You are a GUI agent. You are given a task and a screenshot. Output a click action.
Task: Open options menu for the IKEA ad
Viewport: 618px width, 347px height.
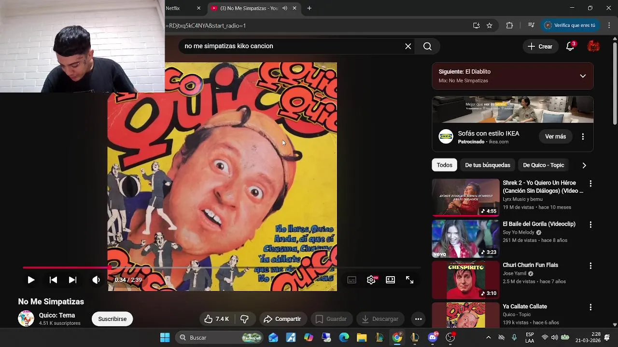click(583, 136)
